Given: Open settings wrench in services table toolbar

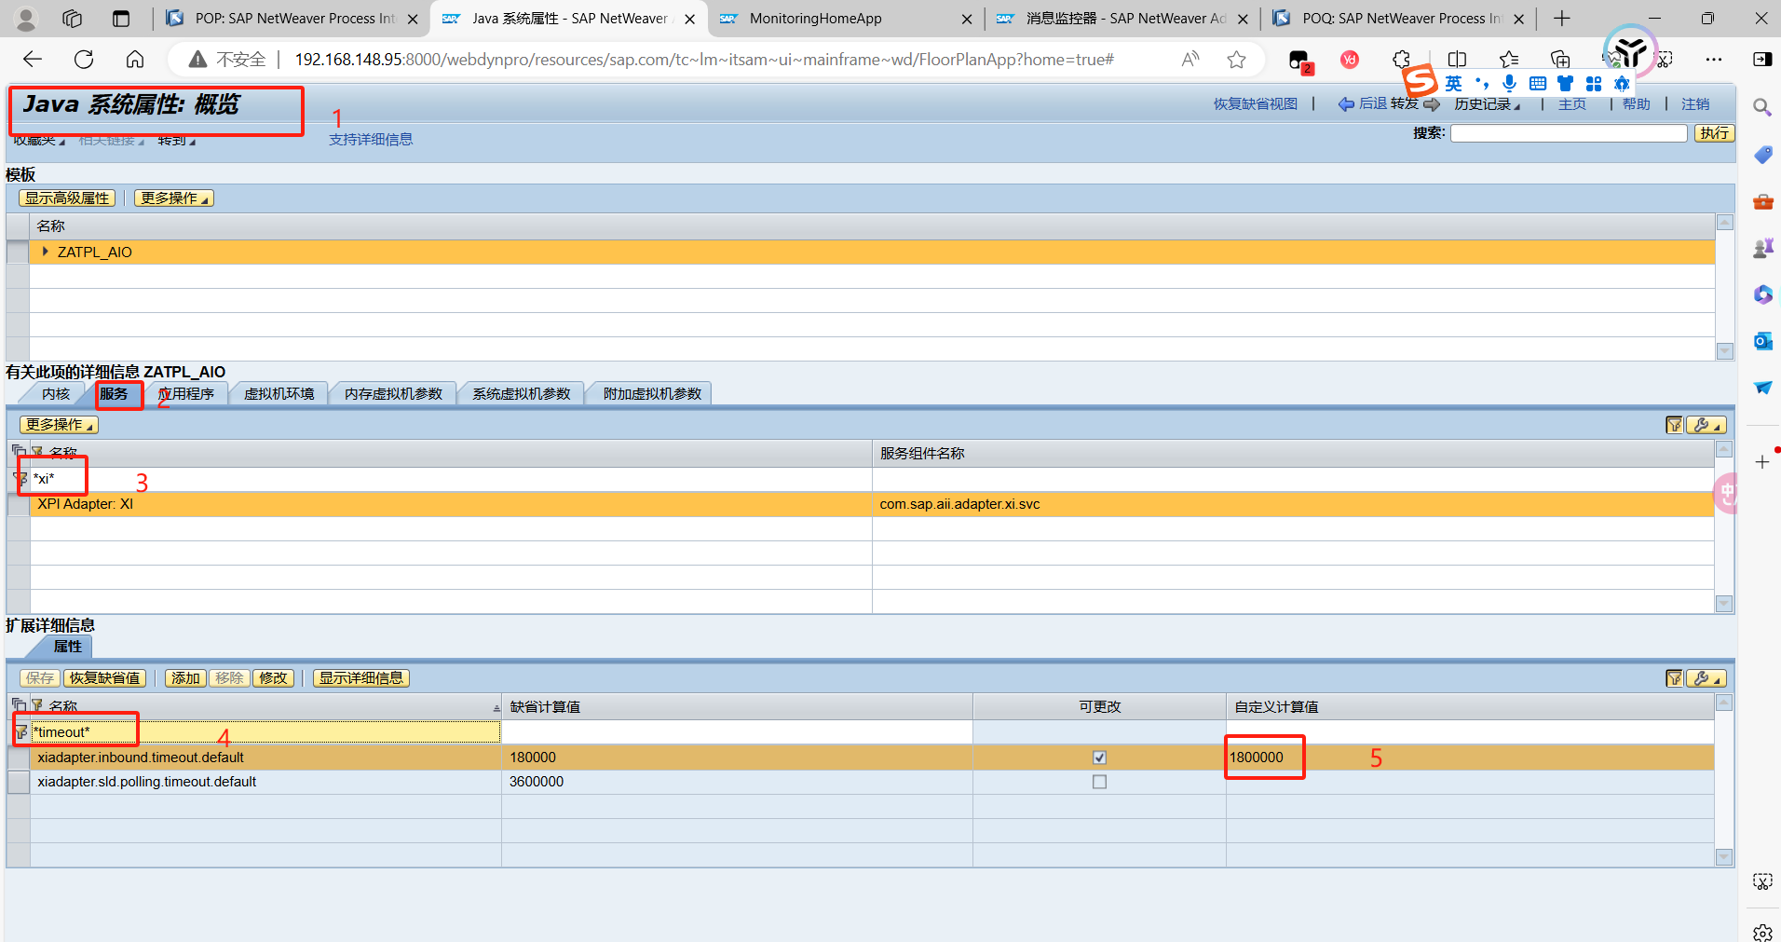Looking at the screenshot, I should click(1706, 425).
